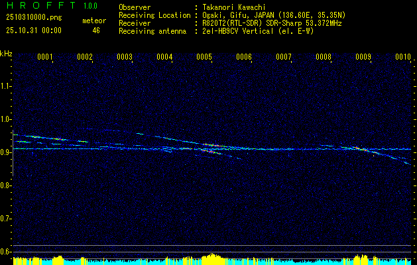Click the 1.1 kHz frequency tick label
This screenshot has height=265, width=417.
pos(5,86)
